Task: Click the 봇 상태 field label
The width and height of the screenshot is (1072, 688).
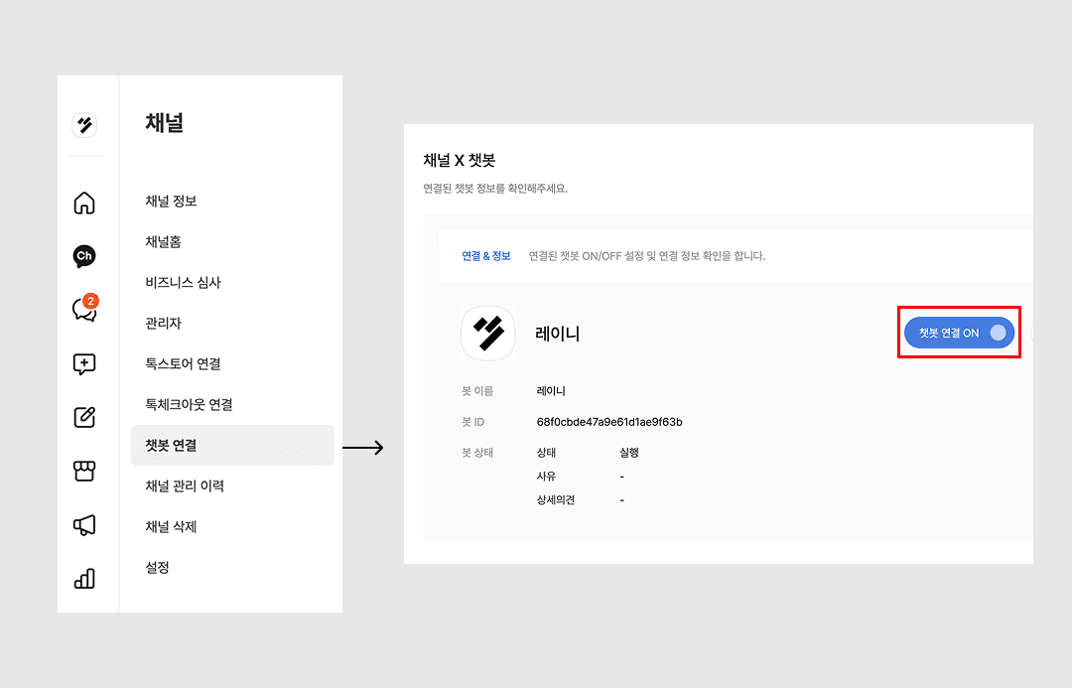Action: [x=477, y=453]
